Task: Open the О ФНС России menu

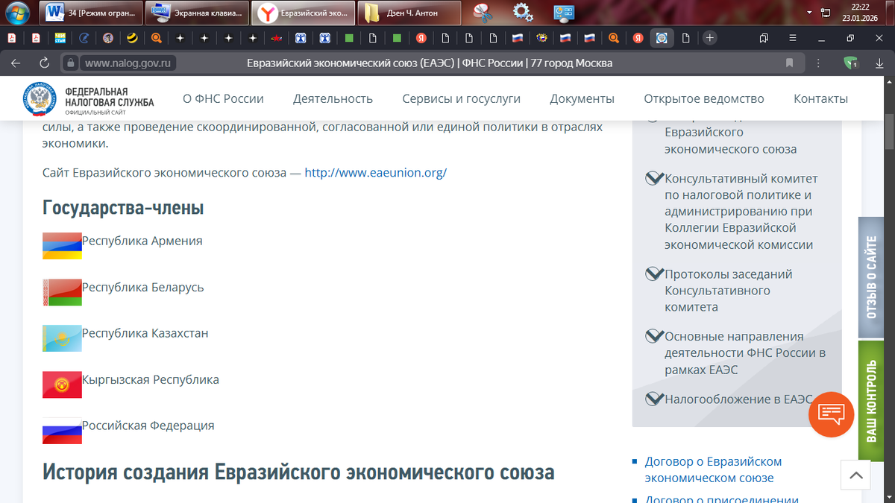Action: point(223,99)
